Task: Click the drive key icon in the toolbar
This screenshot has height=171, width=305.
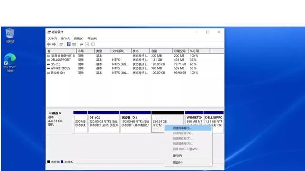Action: 81,44
